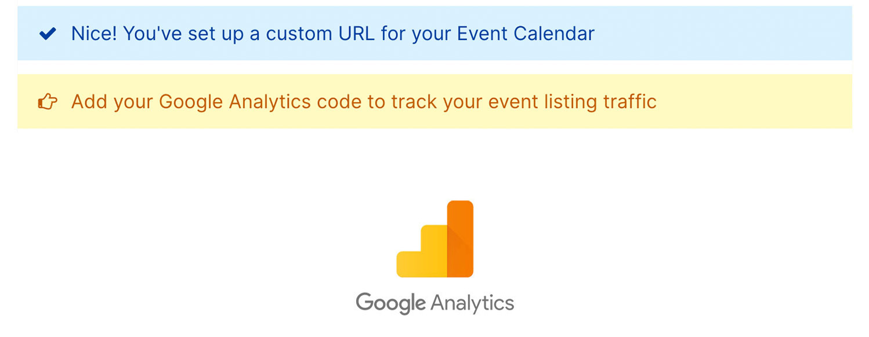Click the Google Analytics bar chart logo

[x=435, y=239]
